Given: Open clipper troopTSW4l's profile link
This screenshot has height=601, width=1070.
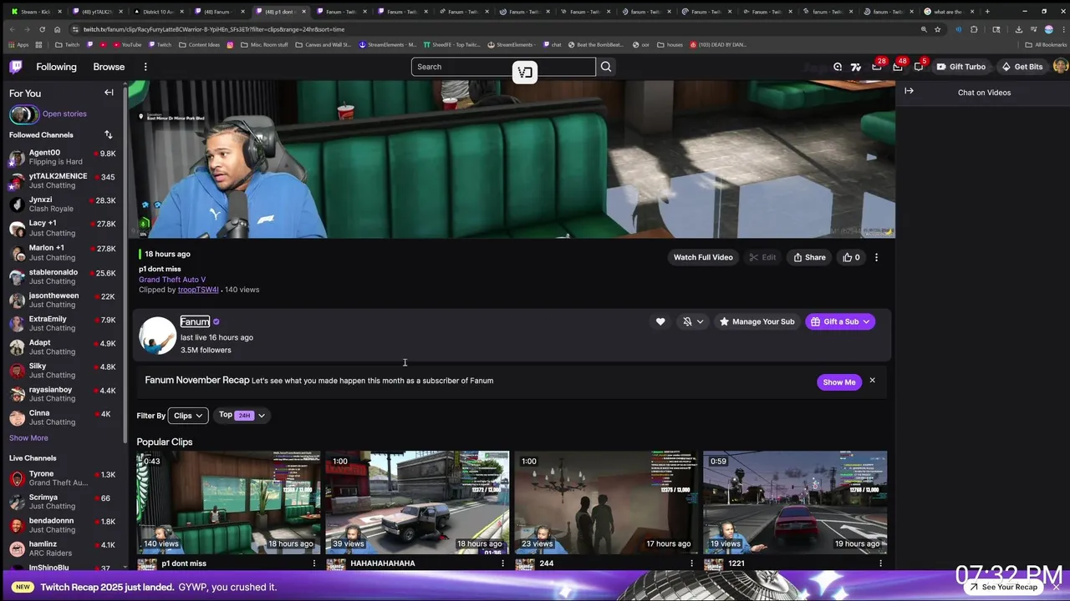Looking at the screenshot, I should point(198,290).
